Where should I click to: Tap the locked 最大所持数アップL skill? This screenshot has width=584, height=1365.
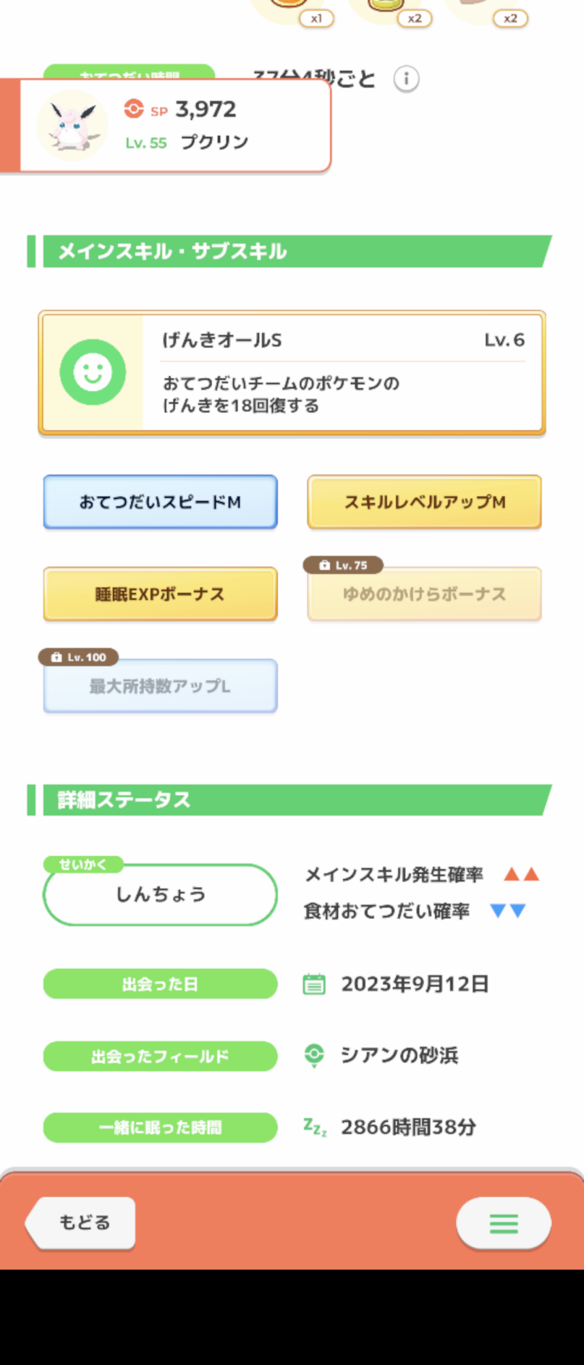click(160, 686)
